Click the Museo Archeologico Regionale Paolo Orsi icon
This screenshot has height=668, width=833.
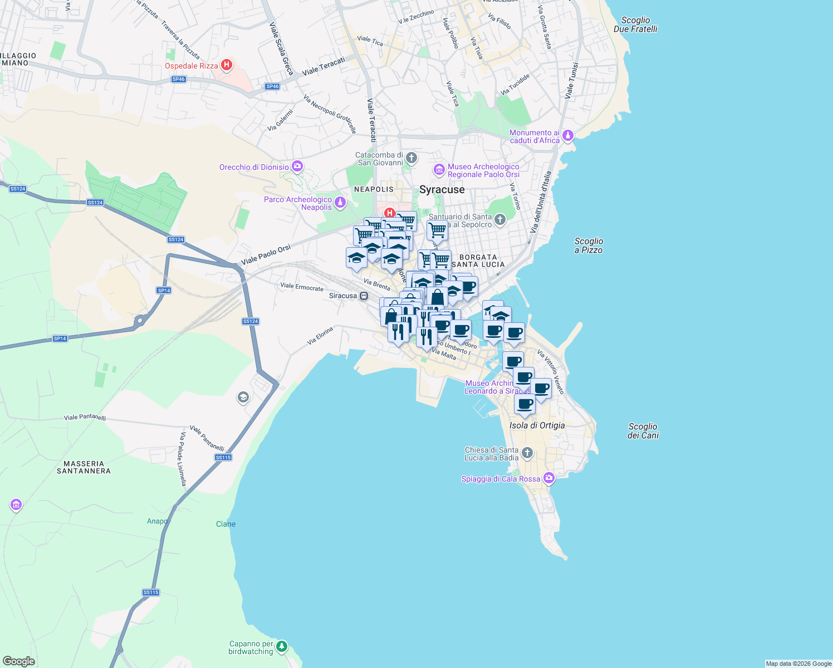coord(438,169)
